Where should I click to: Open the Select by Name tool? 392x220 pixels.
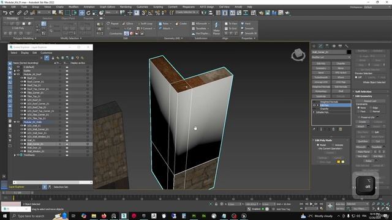tap(61, 13)
